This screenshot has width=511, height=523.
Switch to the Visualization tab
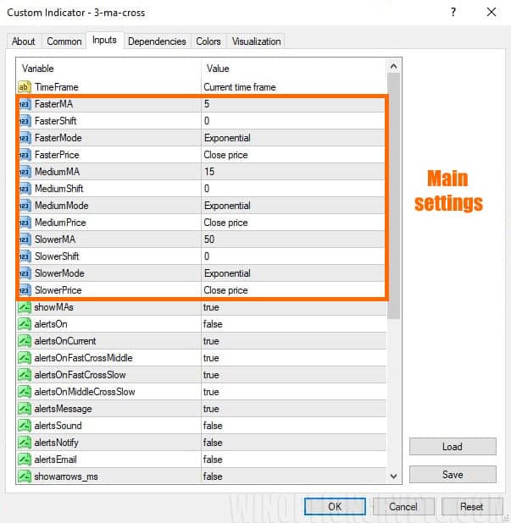tap(256, 41)
